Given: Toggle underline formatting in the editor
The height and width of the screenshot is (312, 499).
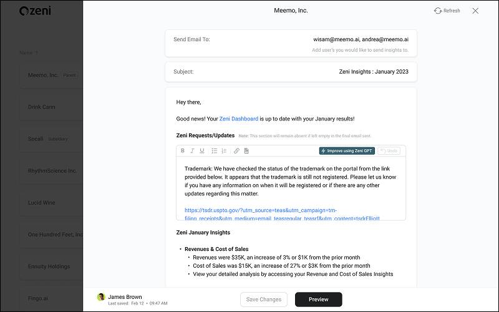Looking at the screenshot, I should 201,151.
